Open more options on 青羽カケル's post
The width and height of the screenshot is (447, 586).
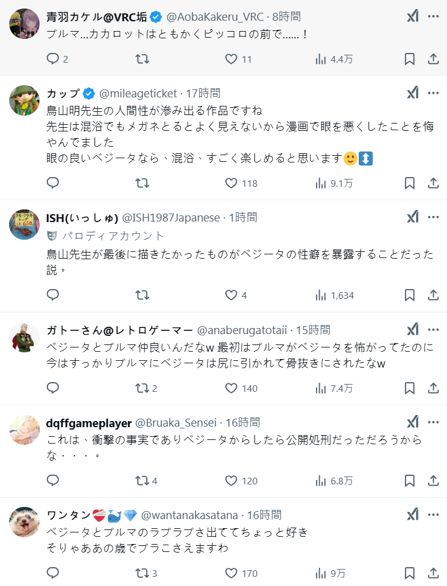433,16
